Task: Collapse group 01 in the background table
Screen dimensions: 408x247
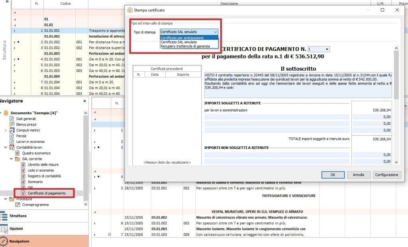Action: (15, 19)
